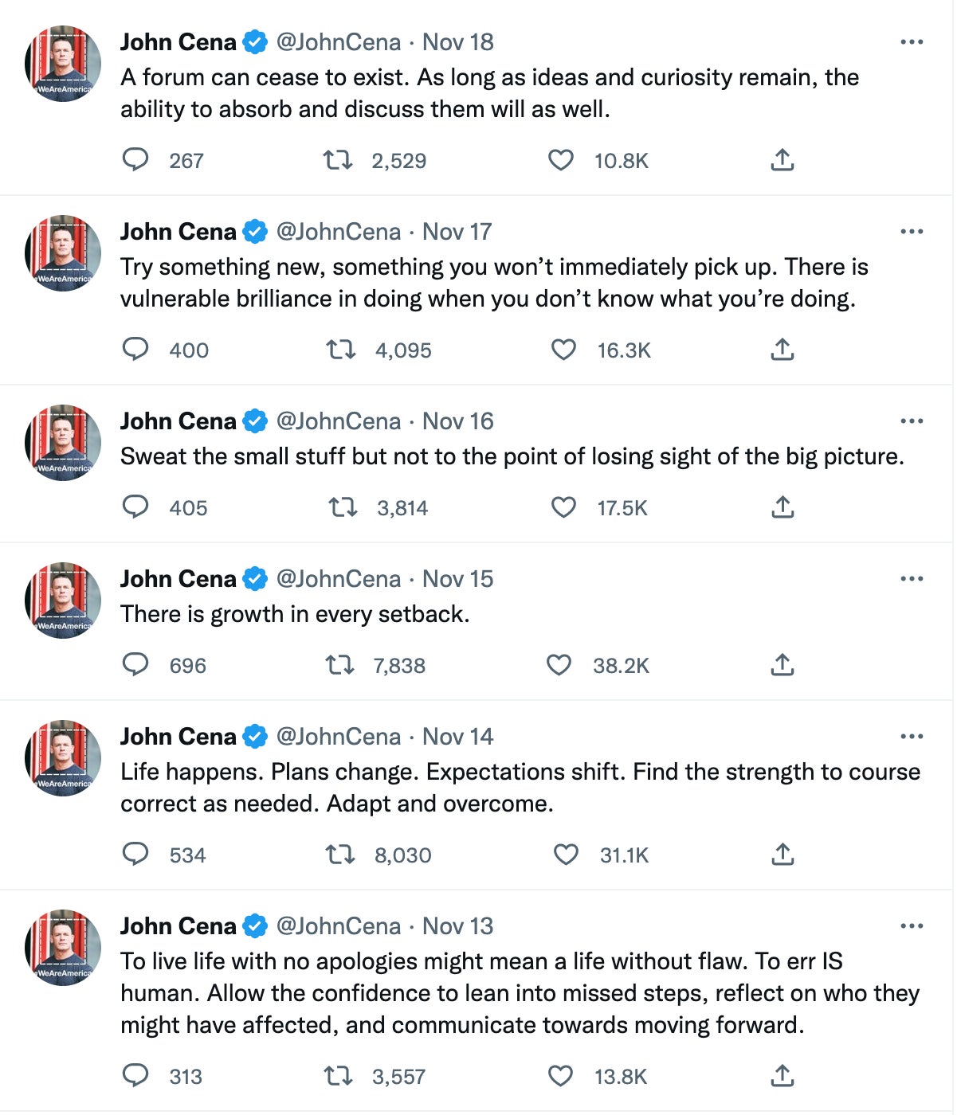Open the 'Sweat the small stuff' tweet text
961x1115 pixels.
point(512,456)
